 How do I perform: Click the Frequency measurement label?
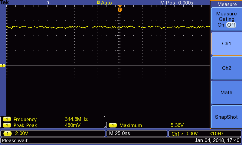25,119
